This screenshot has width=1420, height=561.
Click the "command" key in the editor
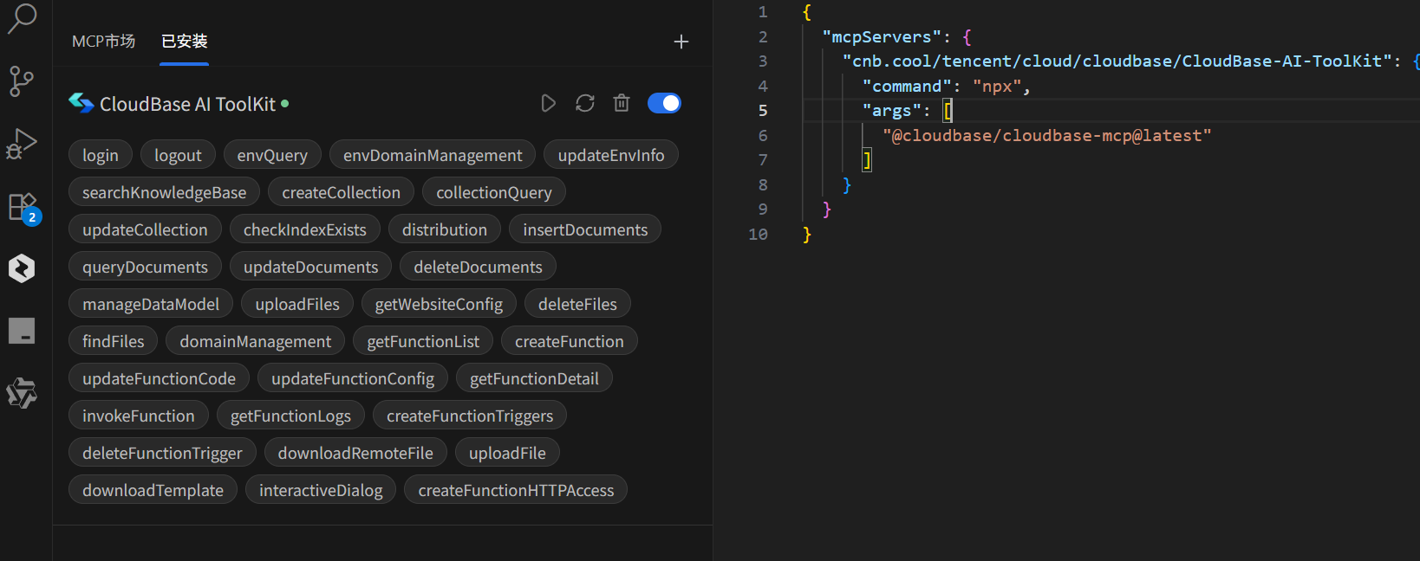tap(907, 86)
